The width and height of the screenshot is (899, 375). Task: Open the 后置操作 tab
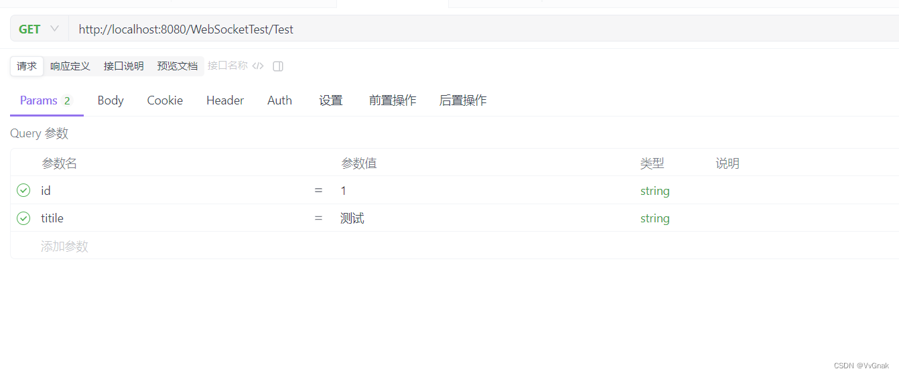[x=463, y=100]
